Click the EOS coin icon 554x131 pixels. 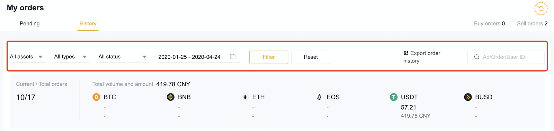click(x=319, y=97)
